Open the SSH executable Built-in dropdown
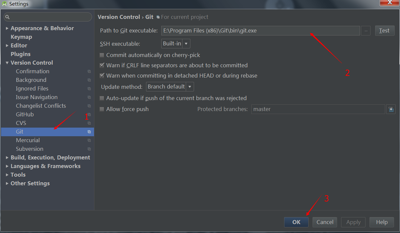Screen dimensions: 400x233 click(x=176, y=44)
